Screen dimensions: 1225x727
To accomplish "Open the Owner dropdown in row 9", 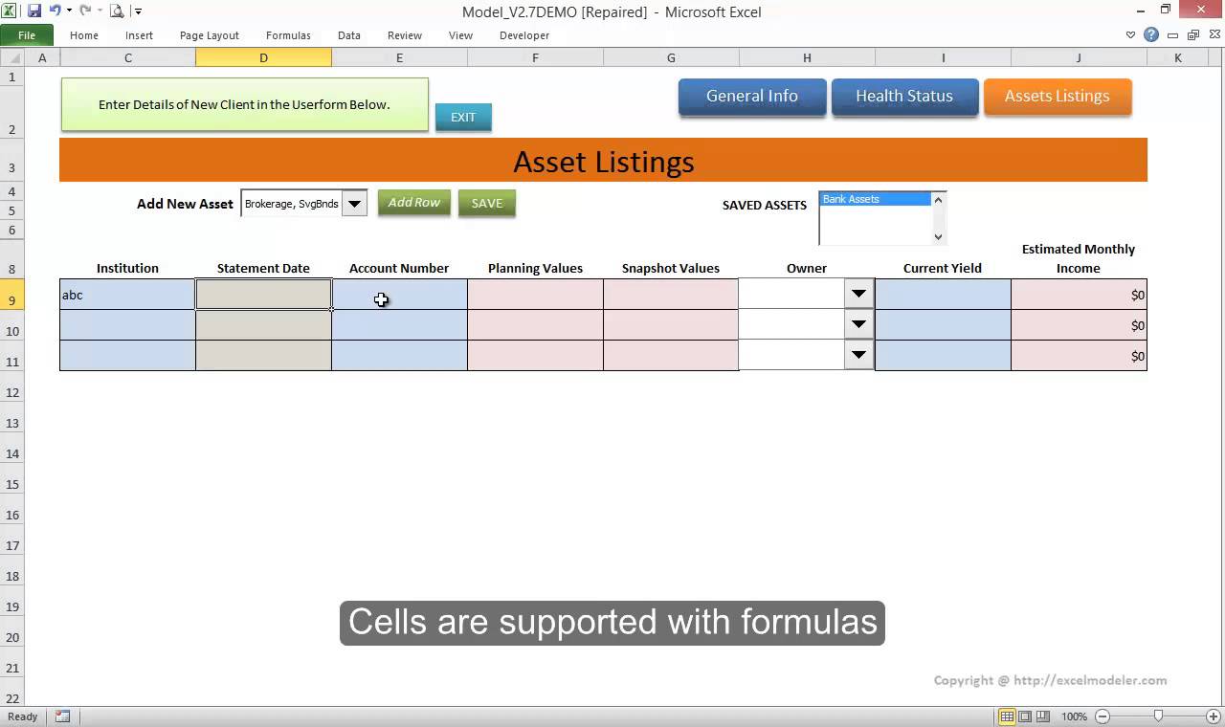I will [858, 294].
